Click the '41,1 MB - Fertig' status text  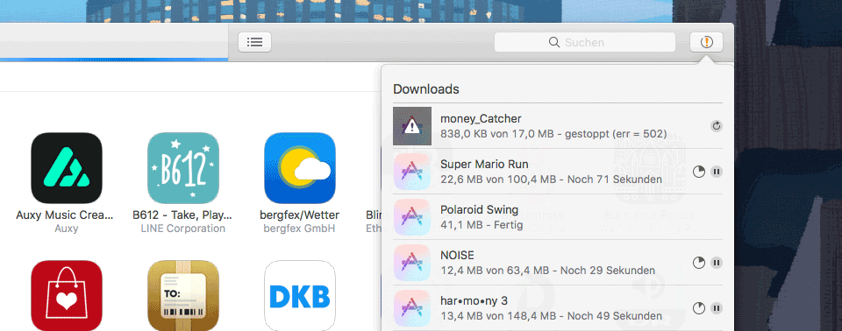[x=482, y=225]
